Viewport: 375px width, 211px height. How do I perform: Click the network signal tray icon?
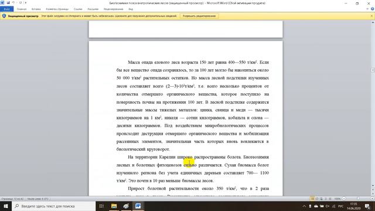click(x=333, y=206)
